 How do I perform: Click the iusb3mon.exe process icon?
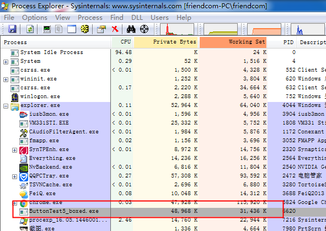24,115
